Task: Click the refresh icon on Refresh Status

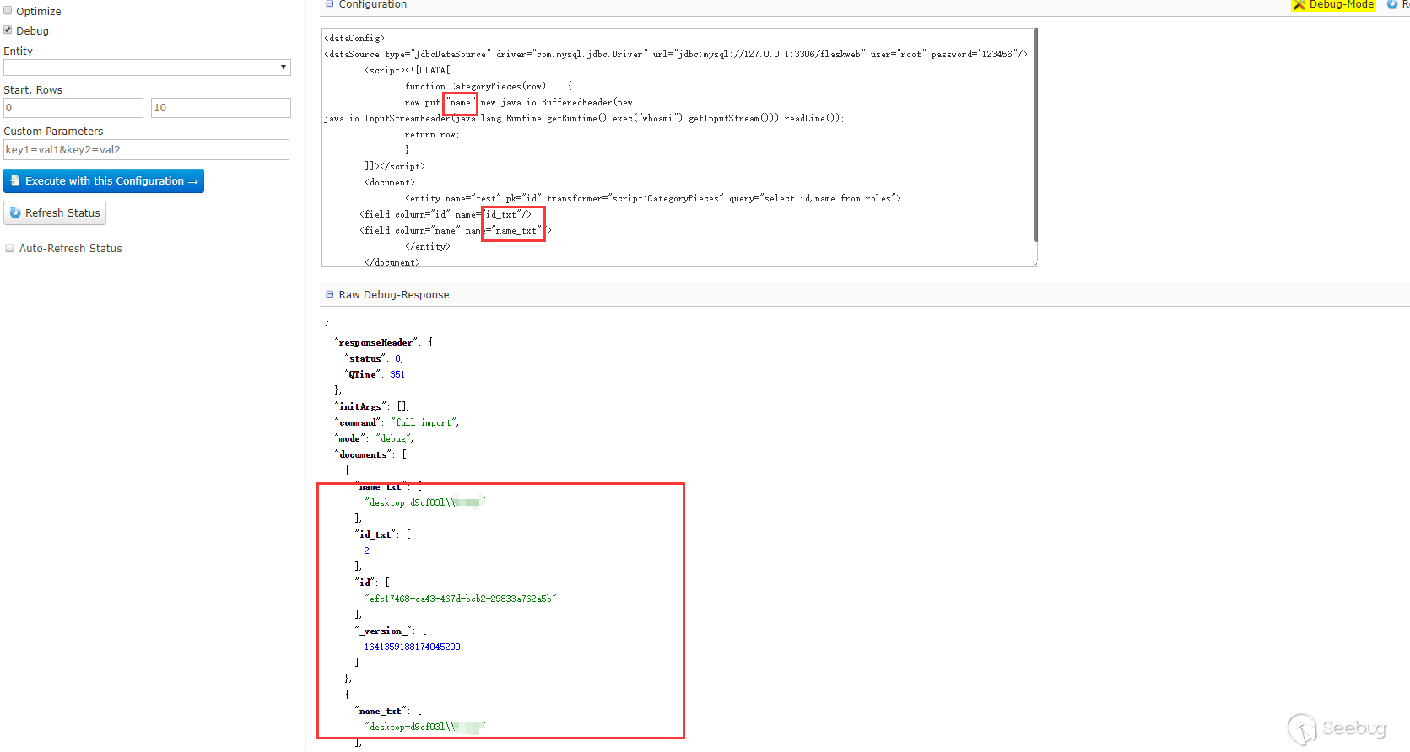Action: 15,213
